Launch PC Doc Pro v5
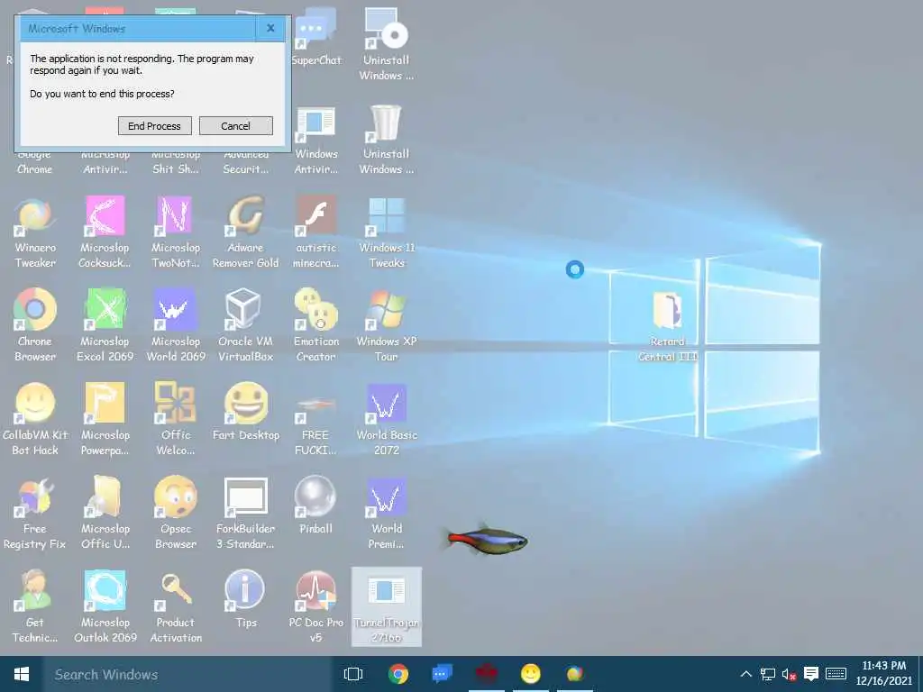Screen dimensions: 923x692 click(x=316, y=606)
